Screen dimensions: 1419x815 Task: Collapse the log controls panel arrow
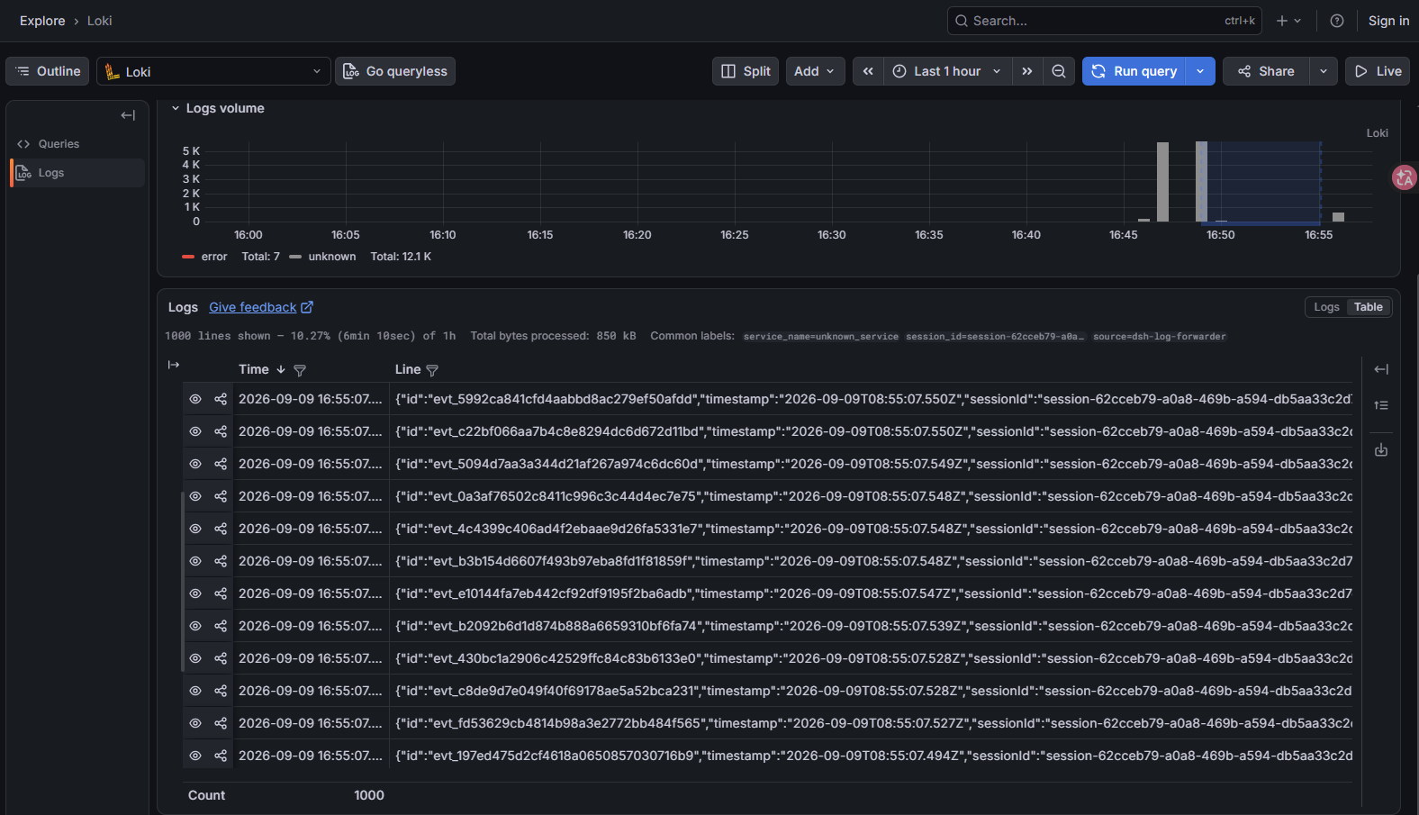click(1381, 369)
